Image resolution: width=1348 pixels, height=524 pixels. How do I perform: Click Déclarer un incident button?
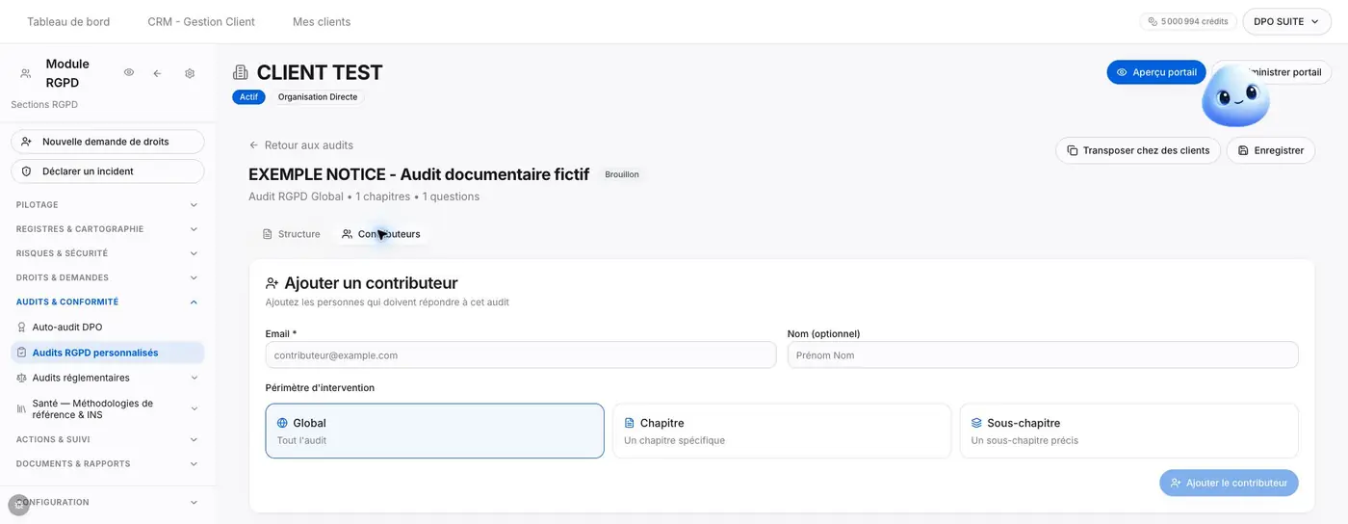pyautogui.click(x=108, y=171)
